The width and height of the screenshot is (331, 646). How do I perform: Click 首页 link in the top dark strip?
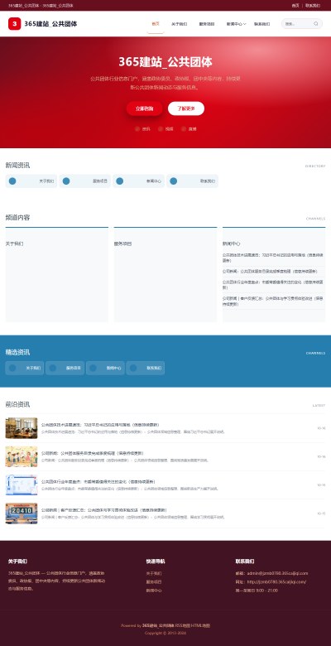pos(295,5)
